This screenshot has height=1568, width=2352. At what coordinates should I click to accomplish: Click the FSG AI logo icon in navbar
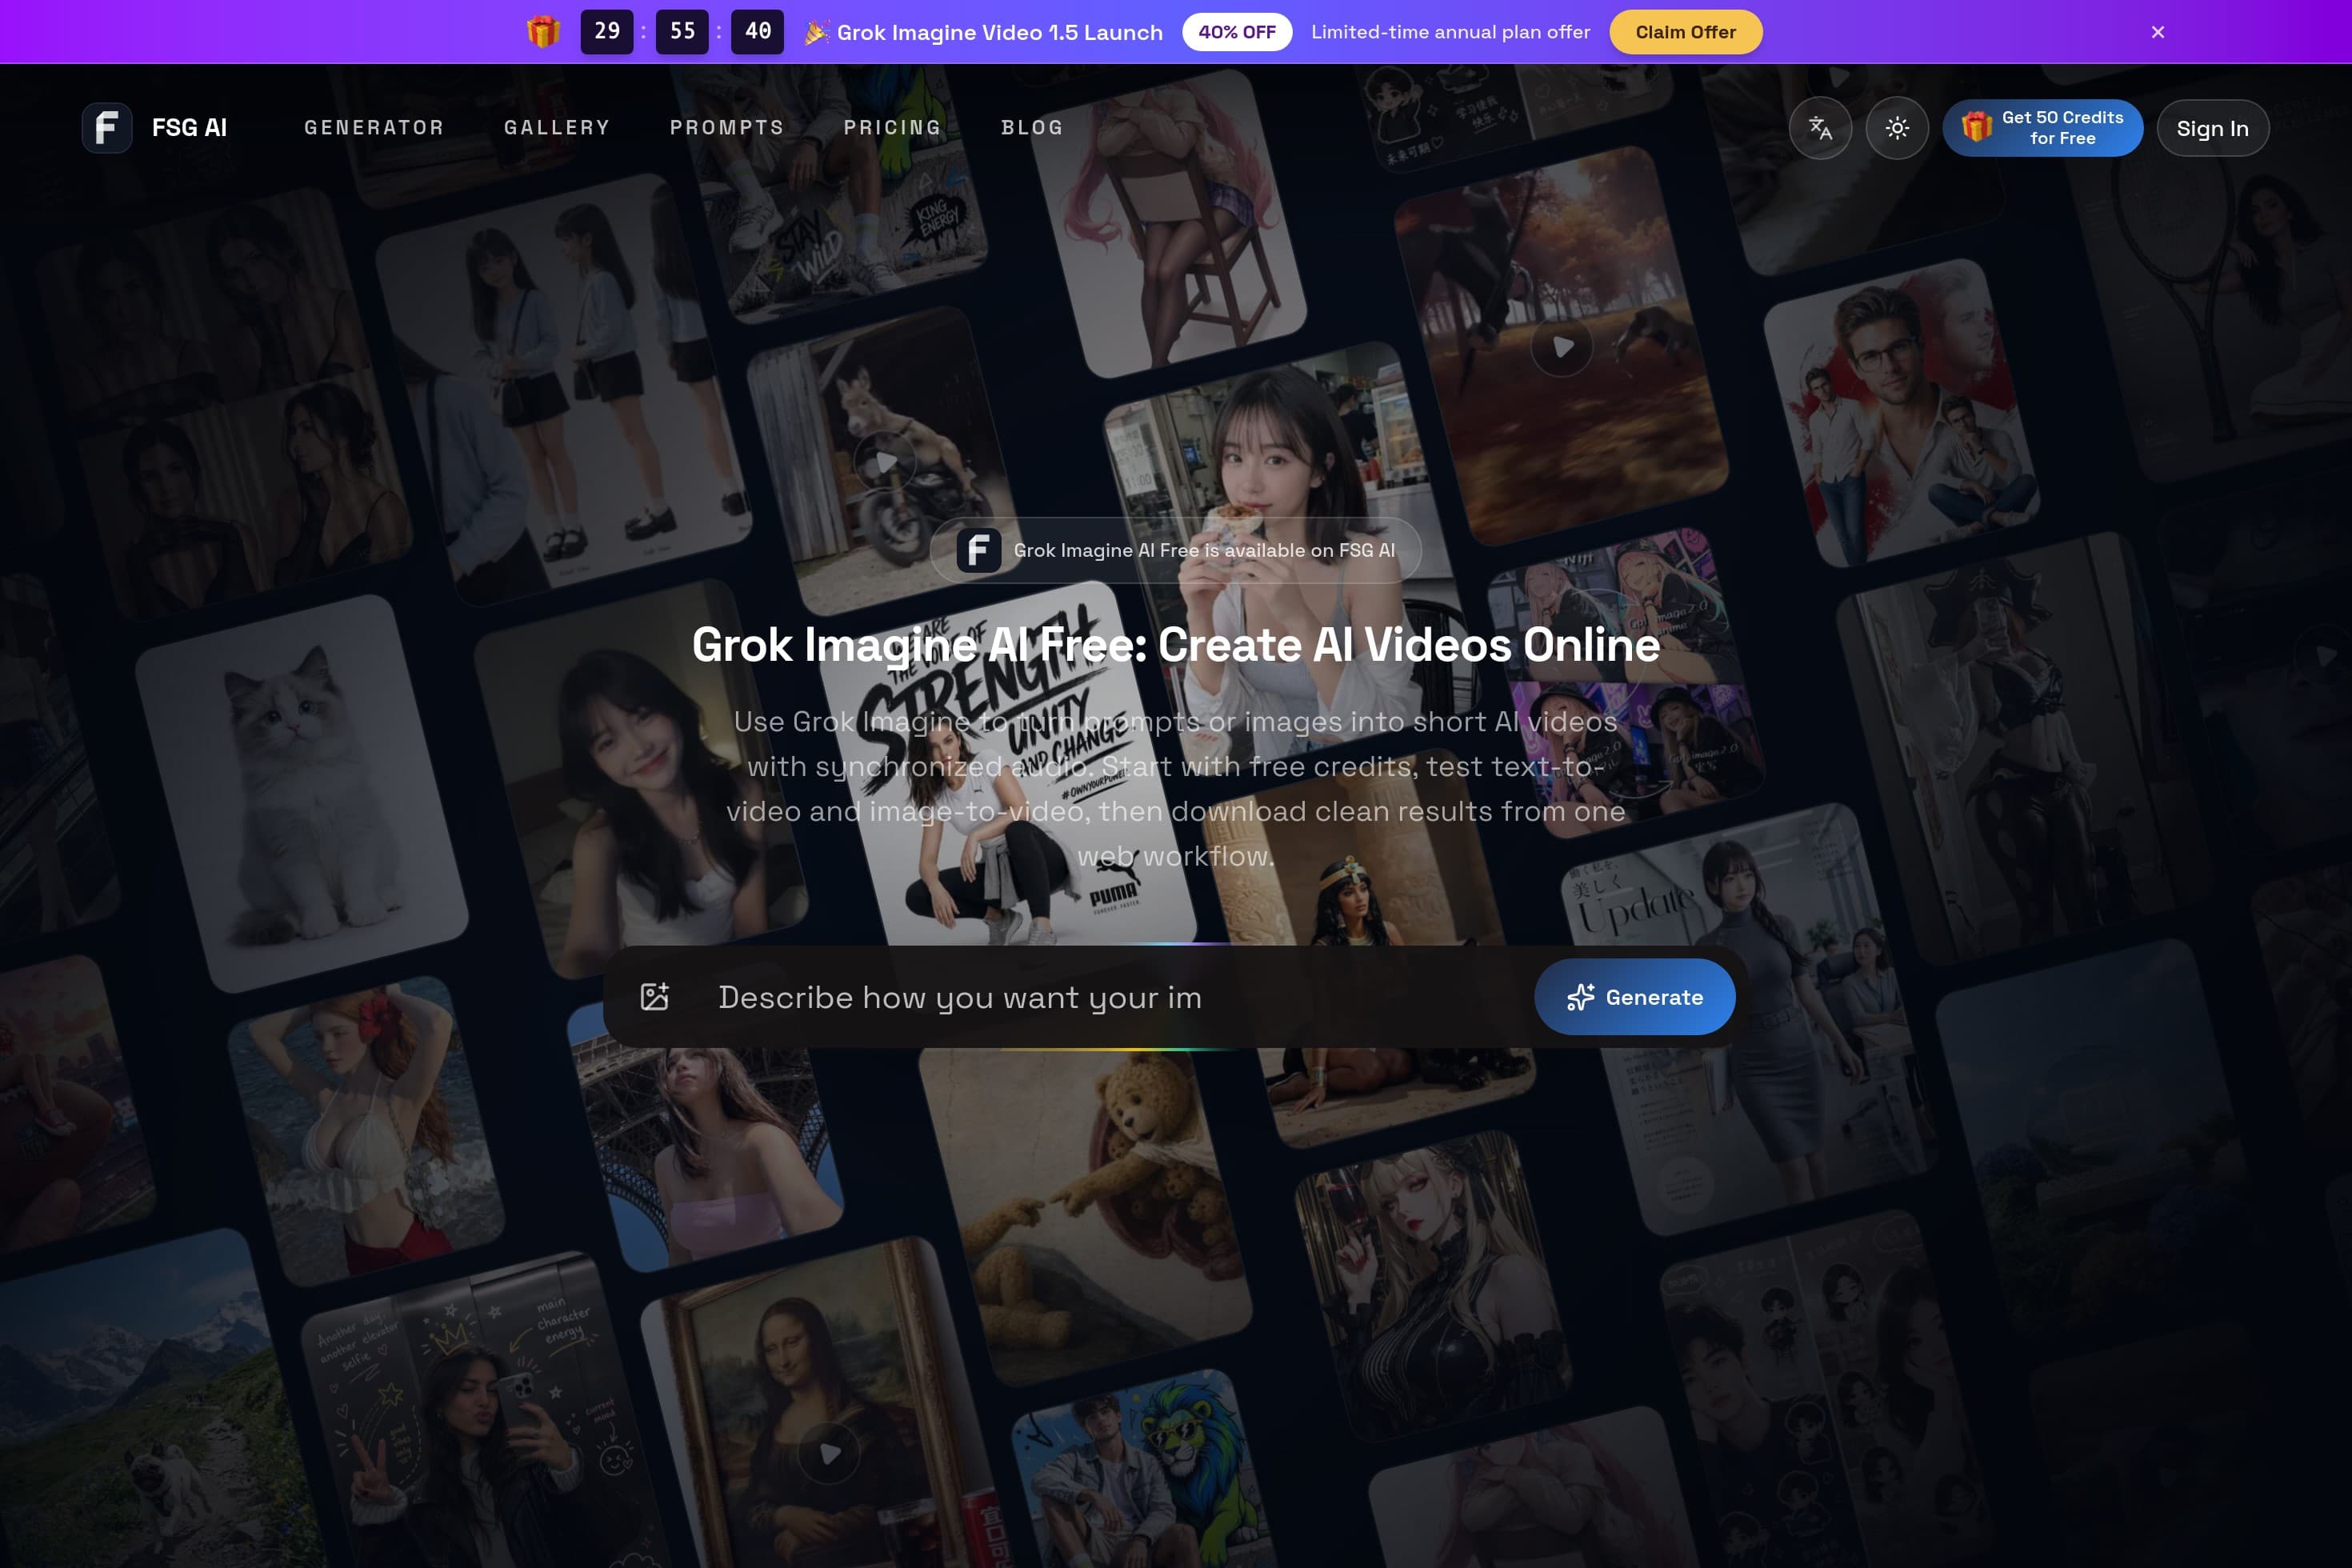click(107, 128)
